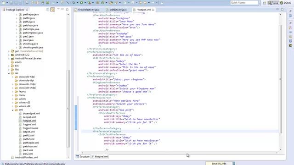The height and width of the screenshot is (165, 294).
Task: Click the Save toolbar icon
Action: coord(11,3)
